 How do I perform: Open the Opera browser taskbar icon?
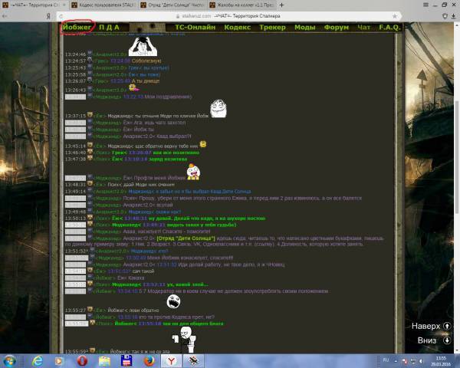82,360
